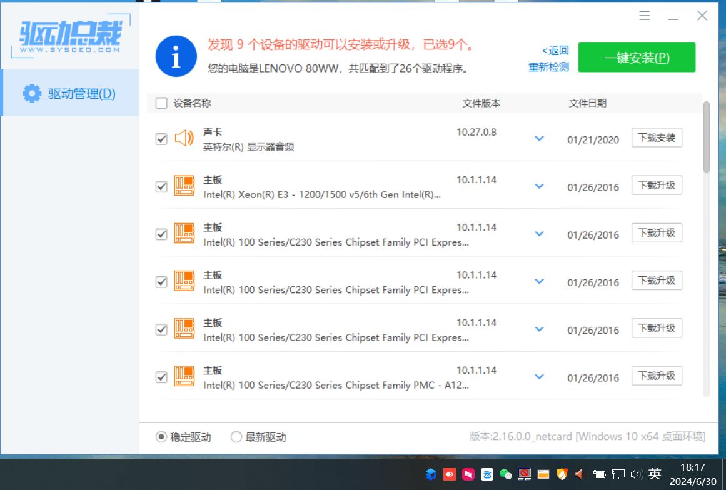Click the sound card speaker icon
The width and height of the screenshot is (726, 490).
point(184,138)
